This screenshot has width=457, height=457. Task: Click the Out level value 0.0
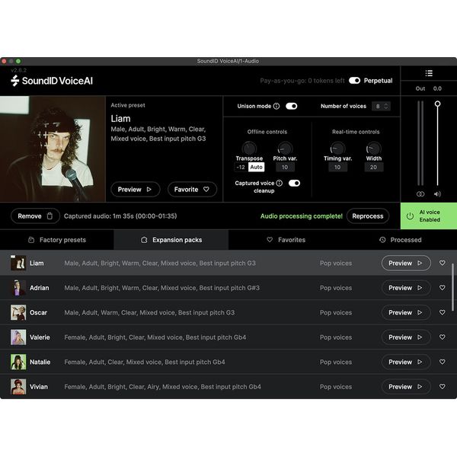[437, 88]
